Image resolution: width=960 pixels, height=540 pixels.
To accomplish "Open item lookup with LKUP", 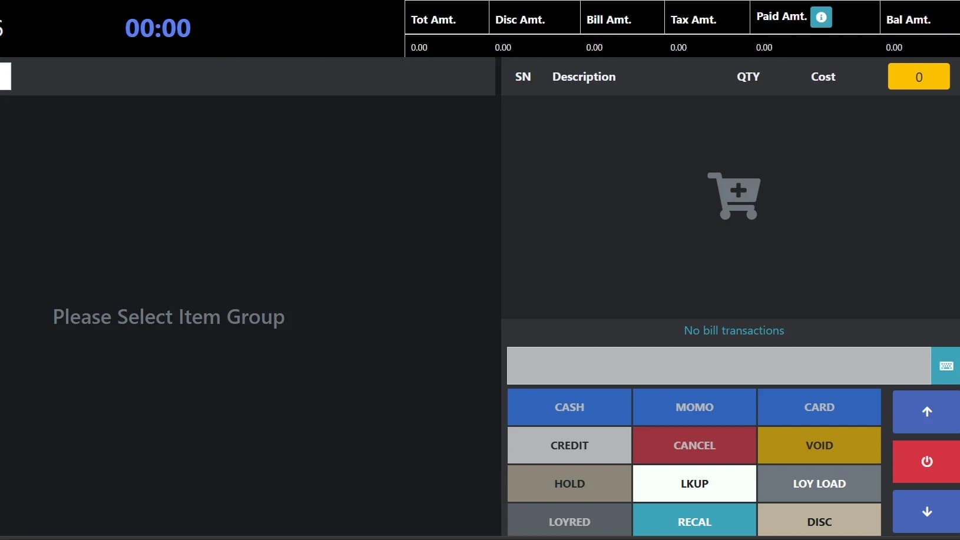I will point(694,483).
